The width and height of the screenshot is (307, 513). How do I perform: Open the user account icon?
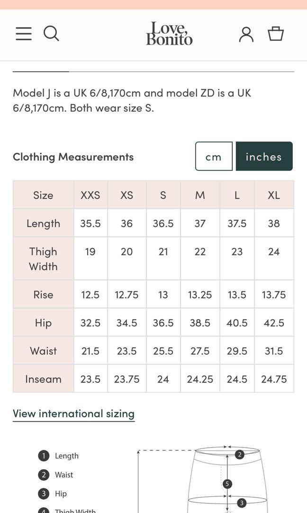click(x=246, y=34)
